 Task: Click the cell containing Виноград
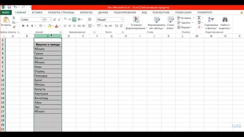coord(48,98)
